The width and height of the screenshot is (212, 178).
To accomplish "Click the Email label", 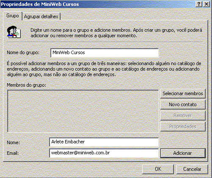I will pos(13,153).
